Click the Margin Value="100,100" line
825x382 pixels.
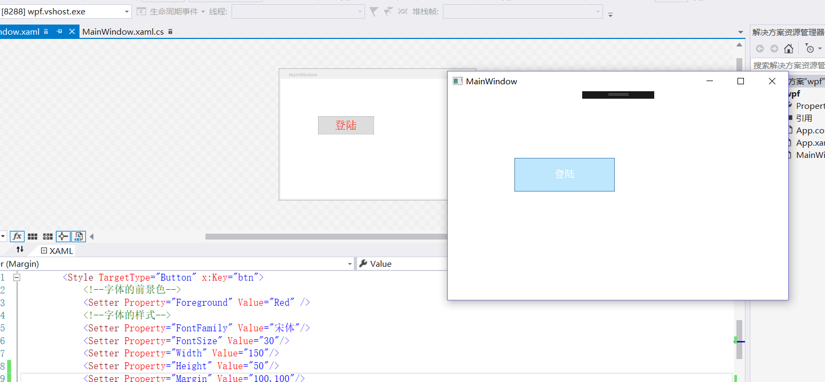[194, 378]
